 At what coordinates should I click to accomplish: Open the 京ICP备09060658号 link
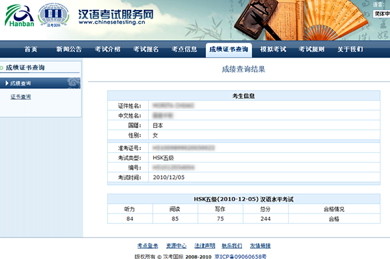(241, 256)
